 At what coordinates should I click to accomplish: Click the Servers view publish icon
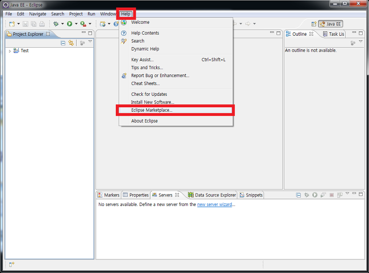point(340,195)
